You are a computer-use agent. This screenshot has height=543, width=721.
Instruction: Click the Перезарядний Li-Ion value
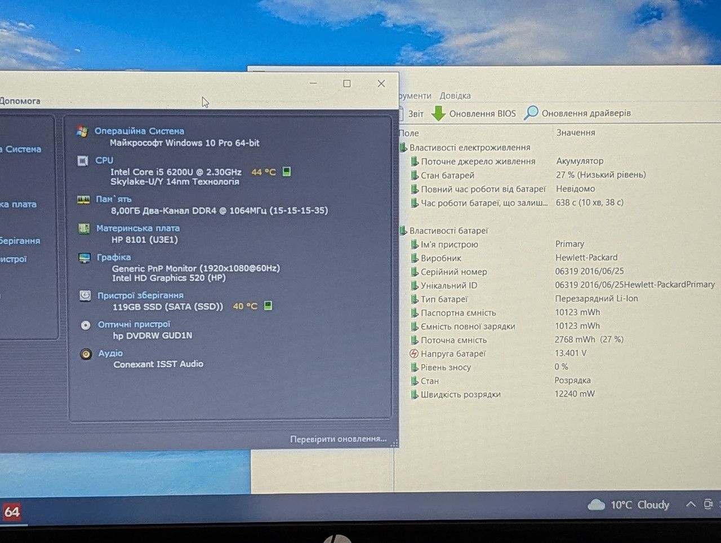(x=597, y=299)
